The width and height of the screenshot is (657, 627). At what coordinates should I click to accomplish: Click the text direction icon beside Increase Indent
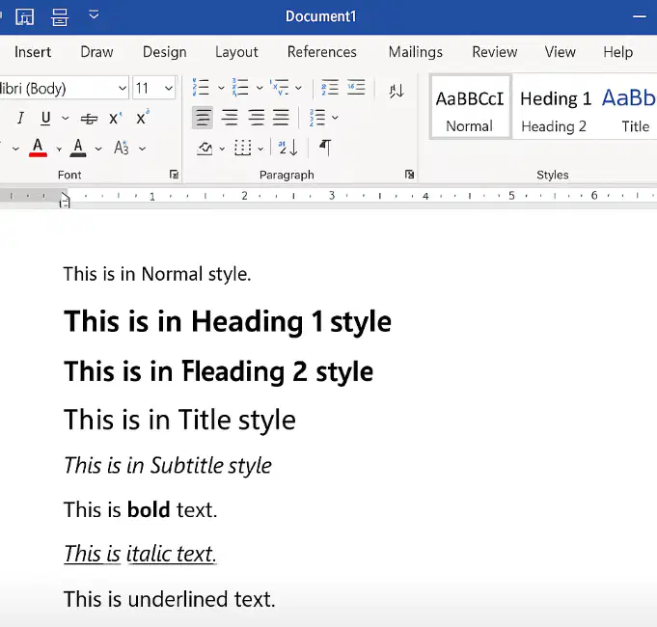[396, 90]
